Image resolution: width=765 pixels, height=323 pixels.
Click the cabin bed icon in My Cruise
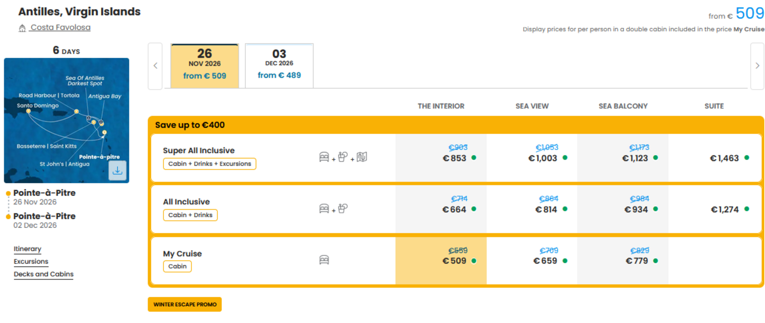[324, 260]
